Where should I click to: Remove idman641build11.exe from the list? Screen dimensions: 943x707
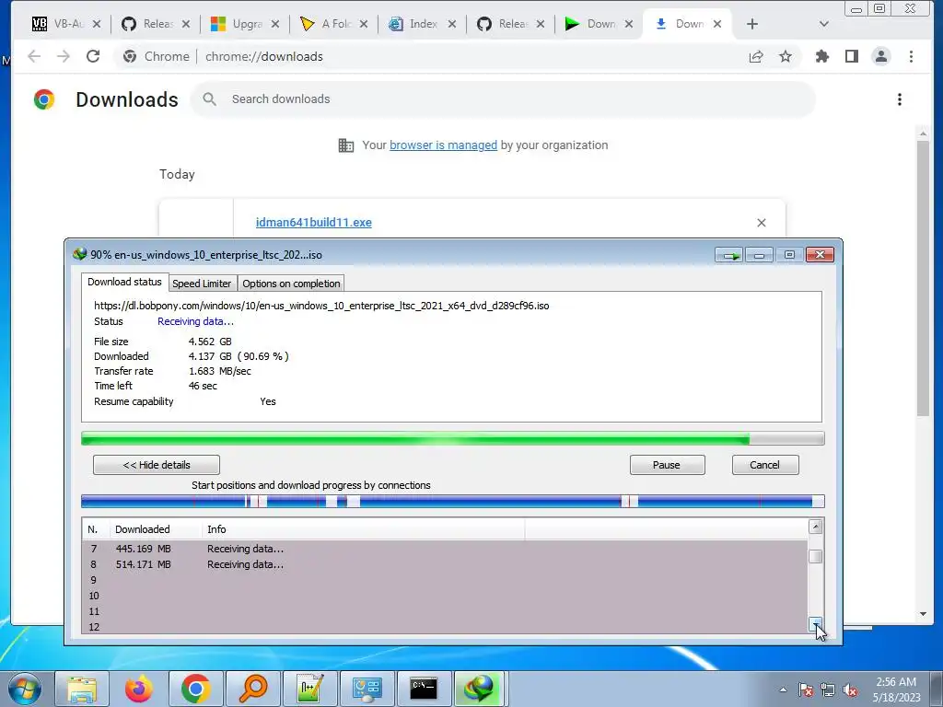(762, 223)
